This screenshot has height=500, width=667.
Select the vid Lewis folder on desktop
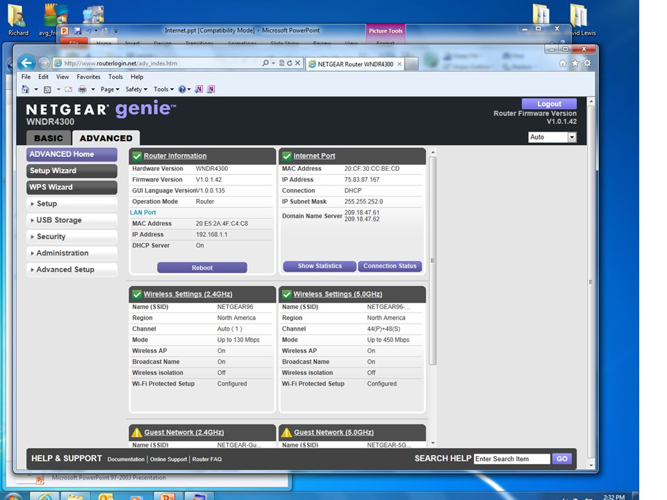point(581,20)
